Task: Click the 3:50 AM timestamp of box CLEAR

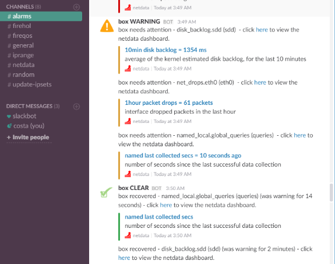Action: click(x=175, y=188)
